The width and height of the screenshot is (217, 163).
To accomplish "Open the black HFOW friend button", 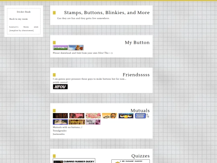I will (x=60, y=87).
